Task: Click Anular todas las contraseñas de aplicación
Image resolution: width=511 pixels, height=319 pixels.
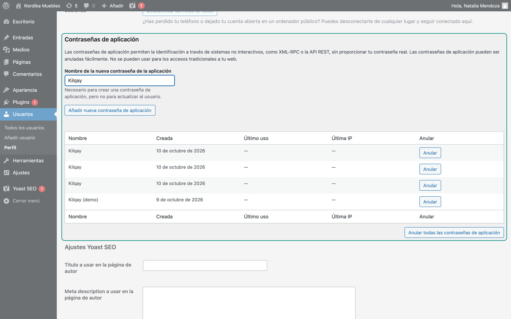Action: click(454, 233)
